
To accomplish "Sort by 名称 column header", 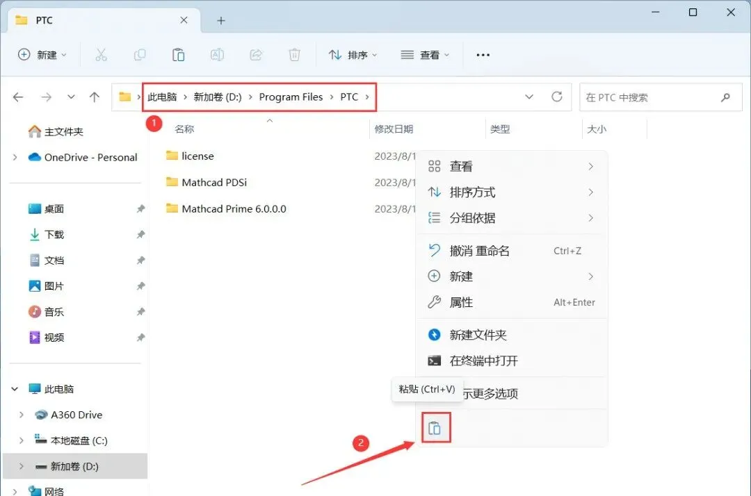I will [184, 129].
